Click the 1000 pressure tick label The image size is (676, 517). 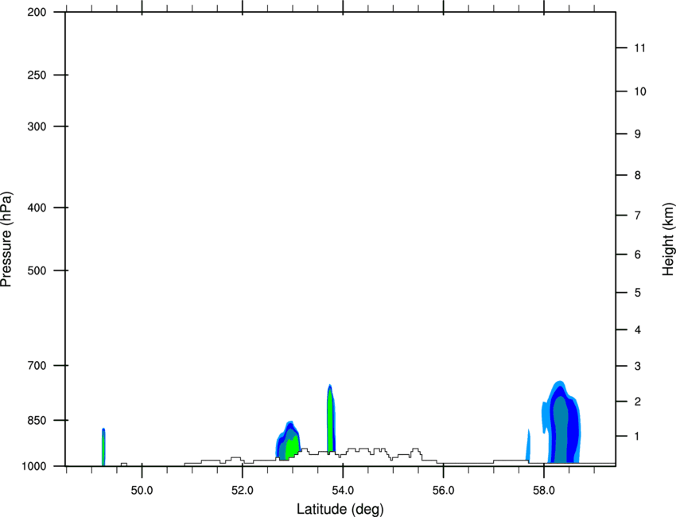pyautogui.click(x=34, y=466)
